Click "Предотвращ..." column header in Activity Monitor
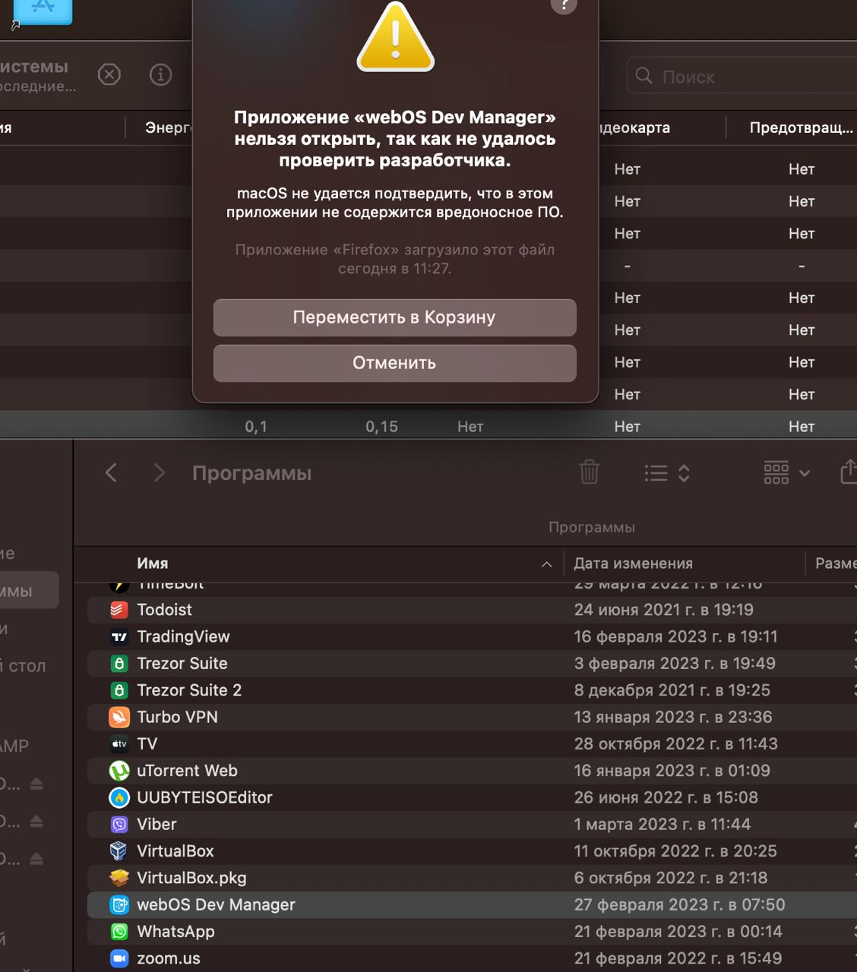The width and height of the screenshot is (857, 972). [x=802, y=128]
